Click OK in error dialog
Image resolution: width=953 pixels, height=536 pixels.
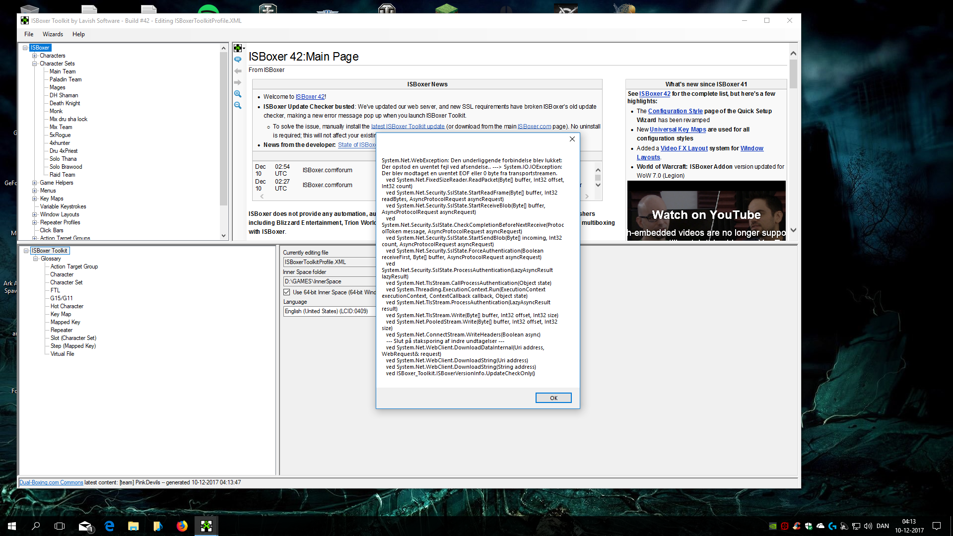pos(553,398)
